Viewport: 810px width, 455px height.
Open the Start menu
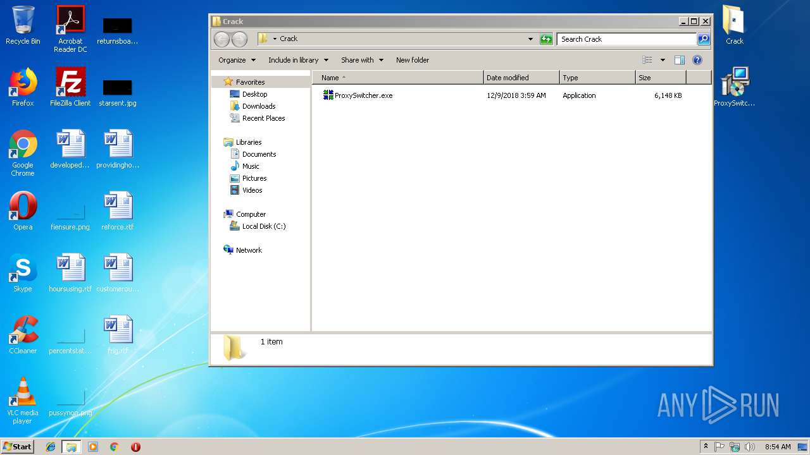pyautogui.click(x=18, y=447)
